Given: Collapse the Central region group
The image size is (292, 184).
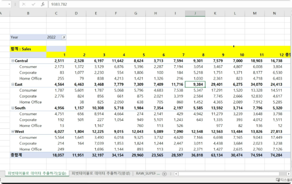Looking at the screenshot, I should tap(13, 61).
